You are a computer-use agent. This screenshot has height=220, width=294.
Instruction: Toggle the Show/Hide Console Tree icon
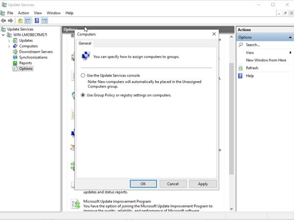coord(28,20)
